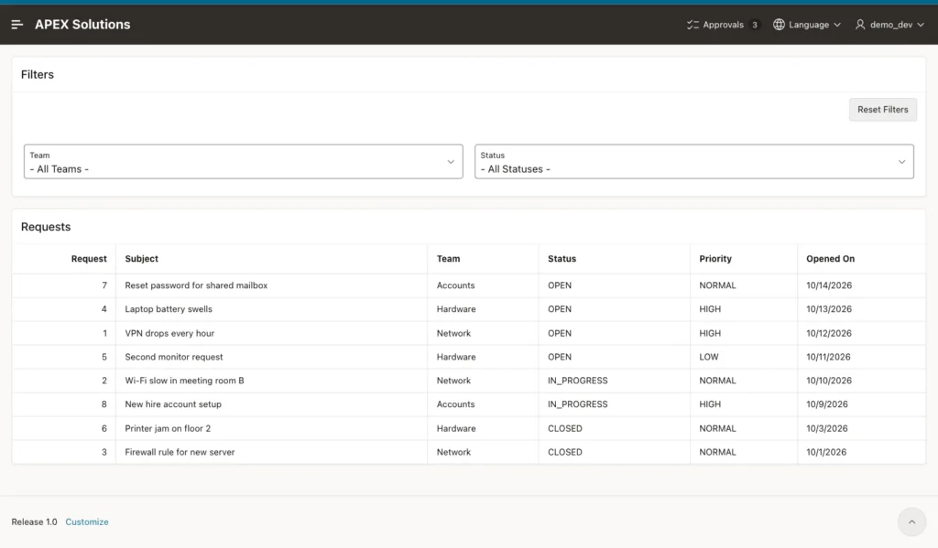Click the 10/9/2026 opened date

827,404
